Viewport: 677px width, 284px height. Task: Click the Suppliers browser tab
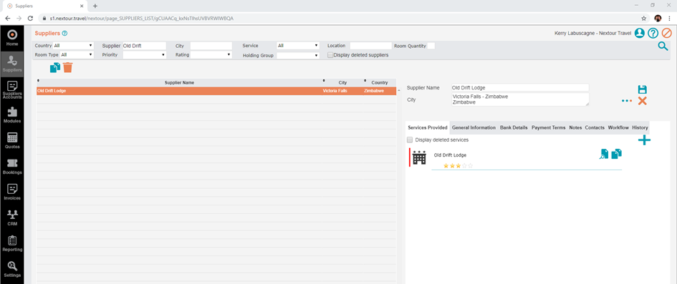click(x=45, y=6)
